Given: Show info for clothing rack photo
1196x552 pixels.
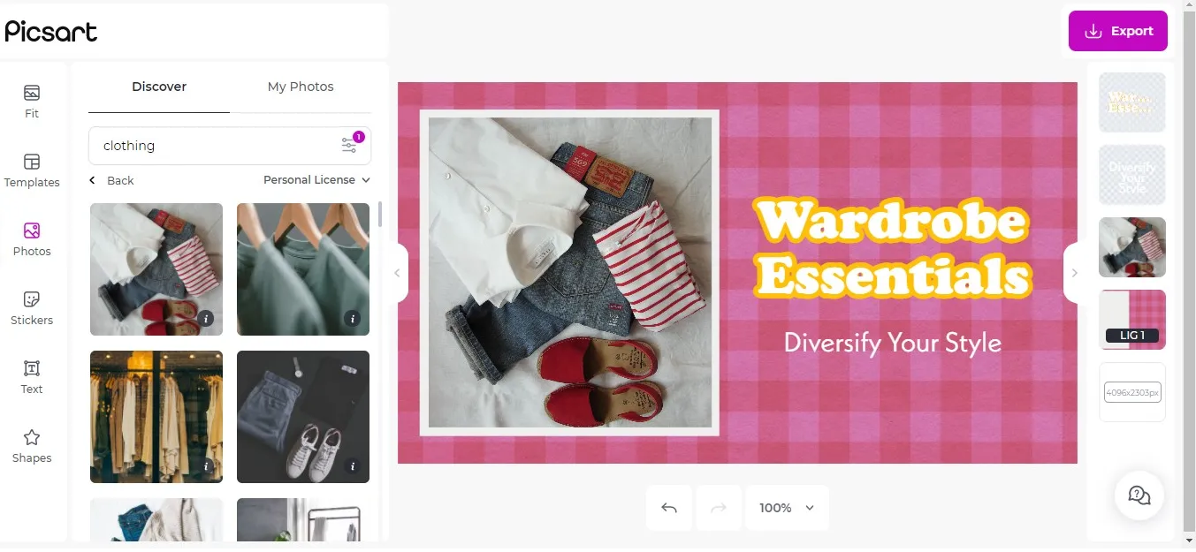Looking at the screenshot, I should (206, 466).
